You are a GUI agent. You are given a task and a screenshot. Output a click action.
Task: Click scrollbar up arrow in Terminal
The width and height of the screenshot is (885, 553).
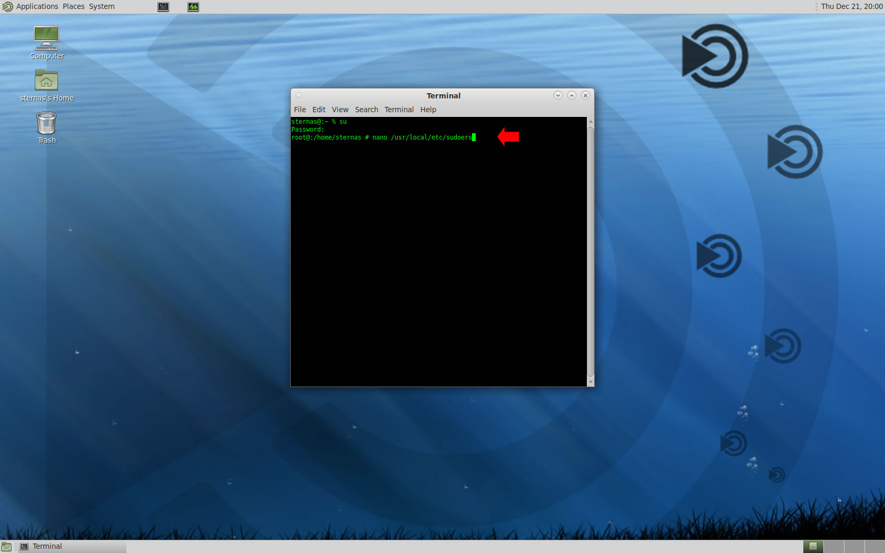click(591, 122)
